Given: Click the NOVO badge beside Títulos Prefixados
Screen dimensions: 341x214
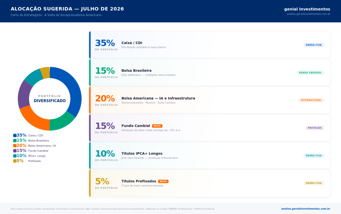Looking at the screenshot, I should [163, 181].
